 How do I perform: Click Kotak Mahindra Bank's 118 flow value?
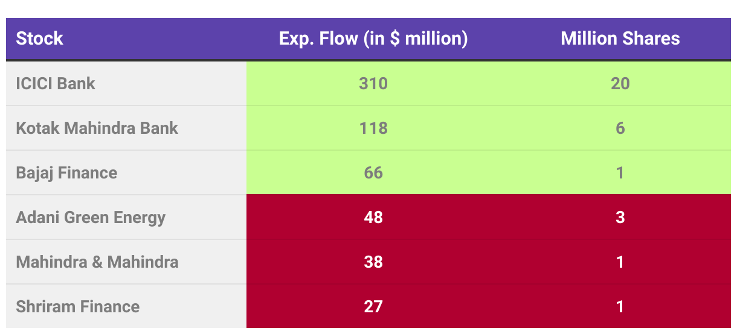pos(373,128)
